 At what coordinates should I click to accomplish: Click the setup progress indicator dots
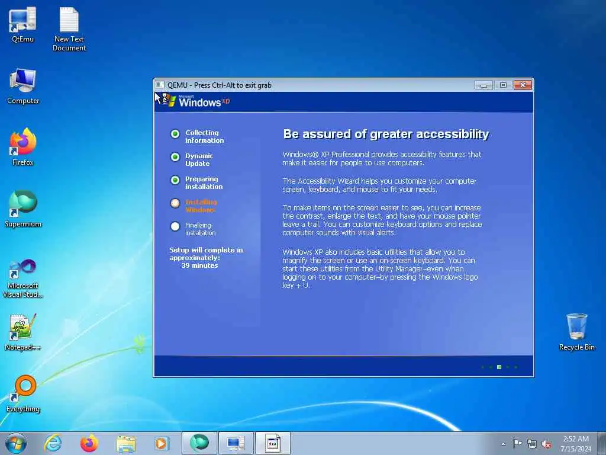tap(499, 367)
